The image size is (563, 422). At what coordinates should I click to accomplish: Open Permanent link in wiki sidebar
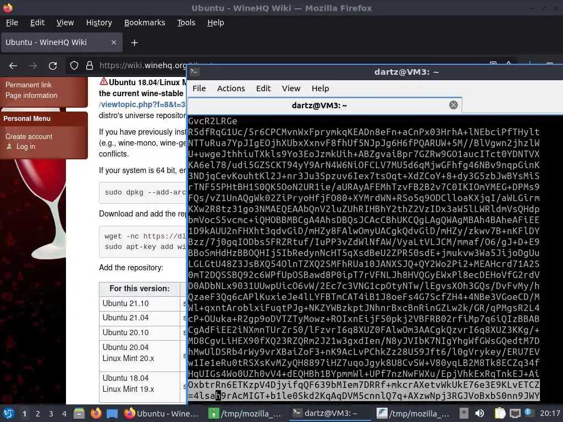coord(29,85)
